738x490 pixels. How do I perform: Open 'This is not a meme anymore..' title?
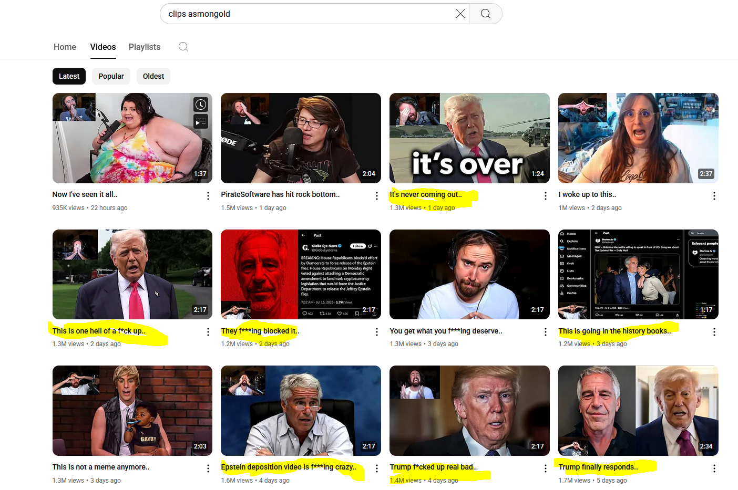[101, 467]
